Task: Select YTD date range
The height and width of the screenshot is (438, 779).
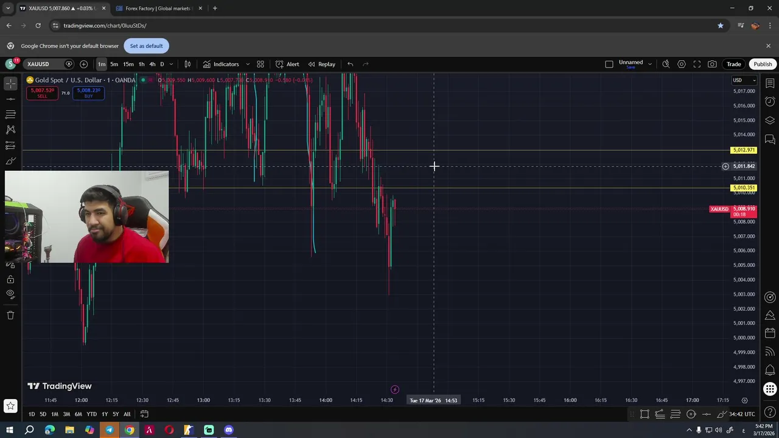Action: point(91,414)
